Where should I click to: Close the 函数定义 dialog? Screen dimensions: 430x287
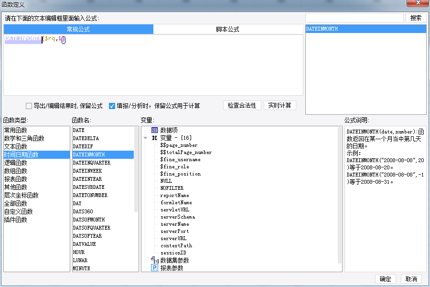coord(418,3)
